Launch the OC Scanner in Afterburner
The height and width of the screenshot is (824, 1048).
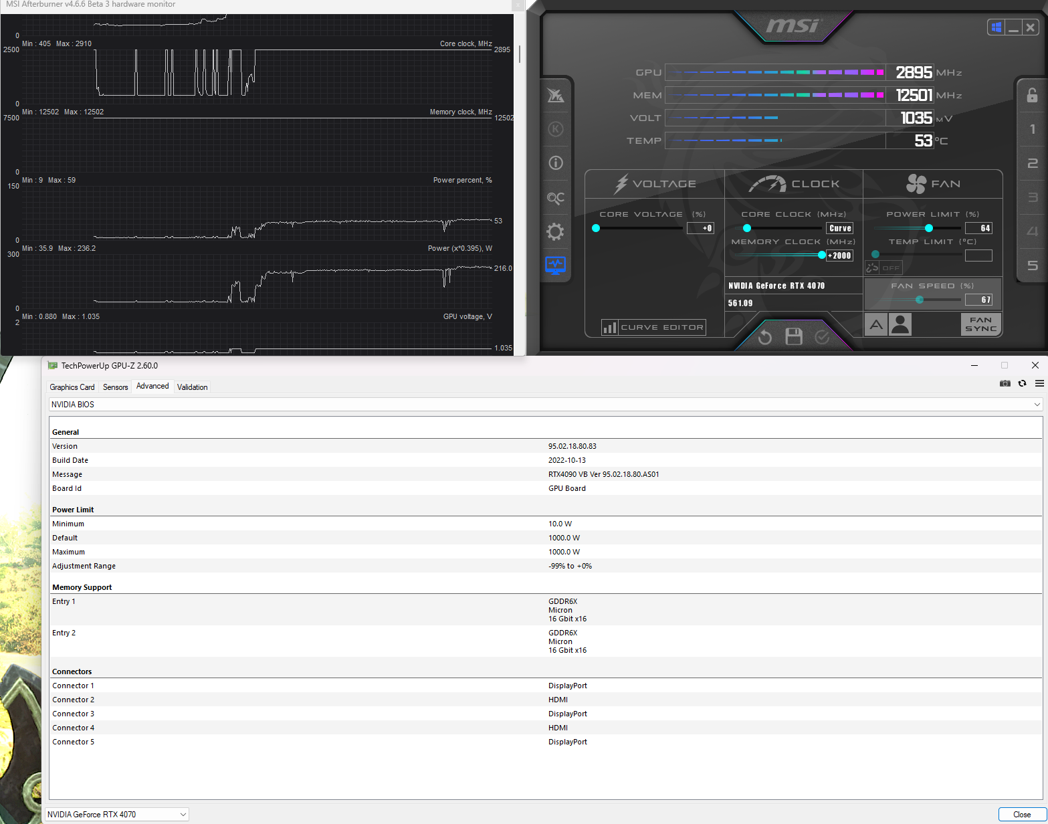click(556, 198)
